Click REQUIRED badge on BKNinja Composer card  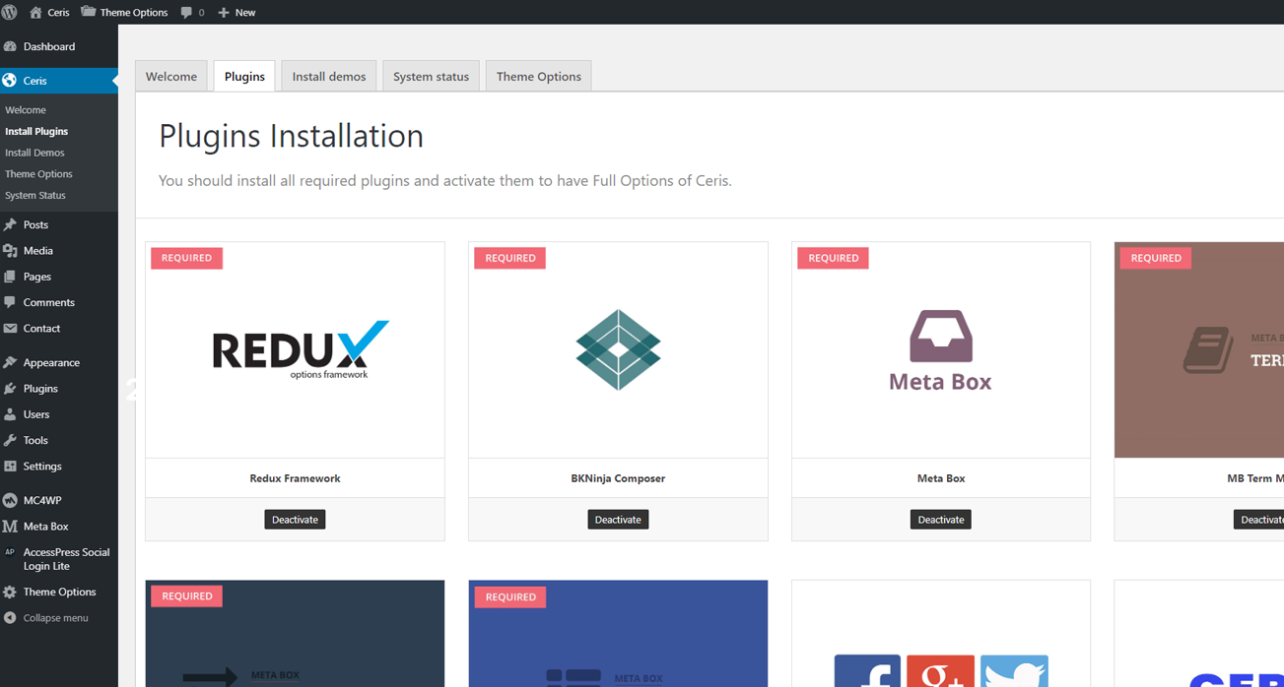509,258
